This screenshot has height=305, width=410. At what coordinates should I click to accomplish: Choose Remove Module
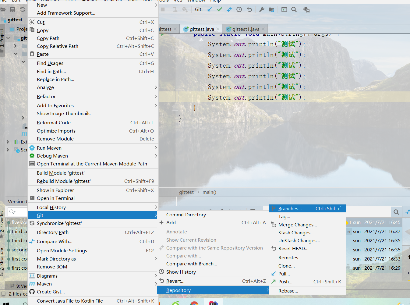point(93,139)
